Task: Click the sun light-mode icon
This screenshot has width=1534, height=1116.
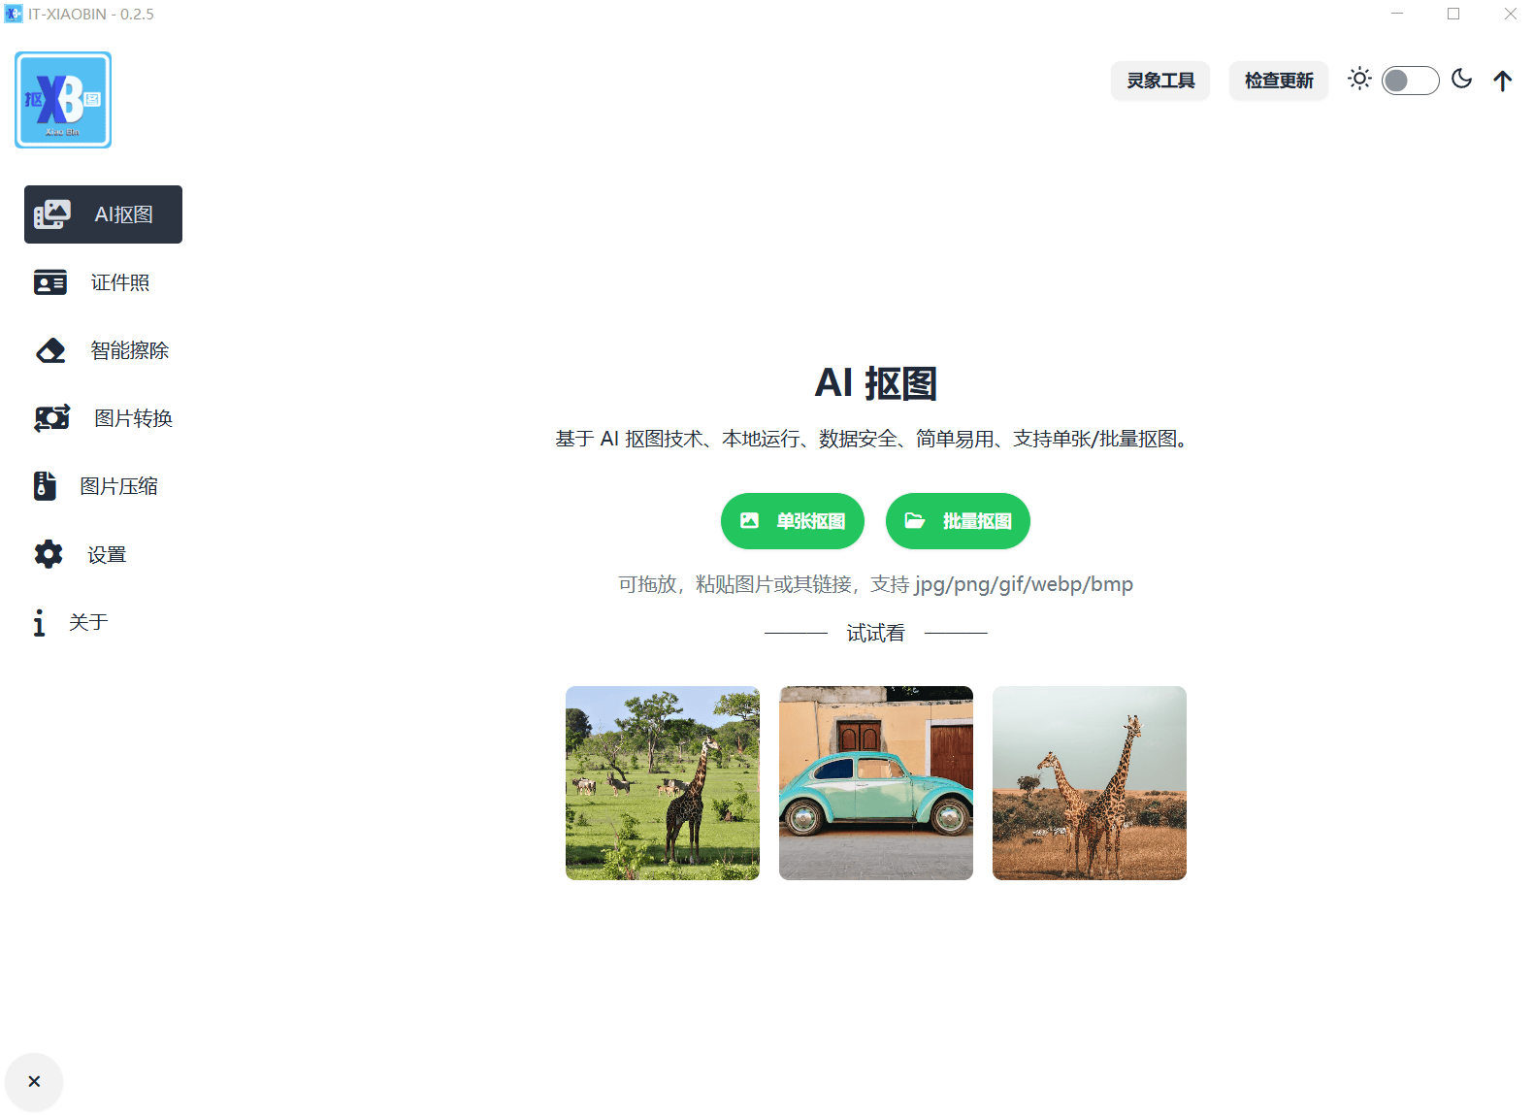Action: pyautogui.click(x=1359, y=80)
